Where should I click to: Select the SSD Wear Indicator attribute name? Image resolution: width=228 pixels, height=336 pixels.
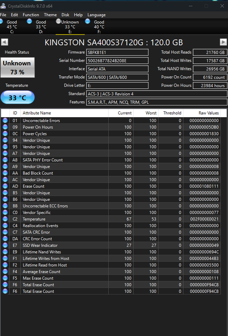(40, 245)
